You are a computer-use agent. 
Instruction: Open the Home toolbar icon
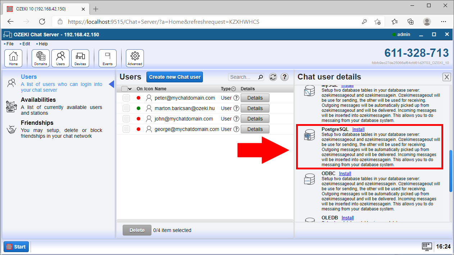(x=13, y=58)
